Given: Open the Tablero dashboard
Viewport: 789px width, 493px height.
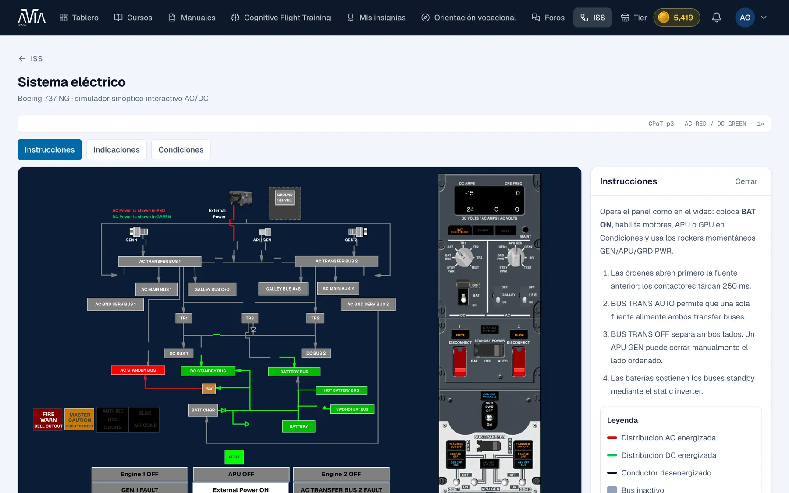Looking at the screenshot, I should [x=79, y=18].
